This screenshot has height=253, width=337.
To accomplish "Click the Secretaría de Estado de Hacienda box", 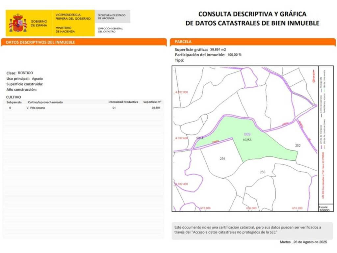I will (112, 16).
